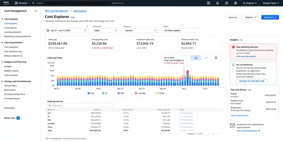Click the No filters applied field
Viewport: 283px width, 141px height.
click(x=182, y=31)
